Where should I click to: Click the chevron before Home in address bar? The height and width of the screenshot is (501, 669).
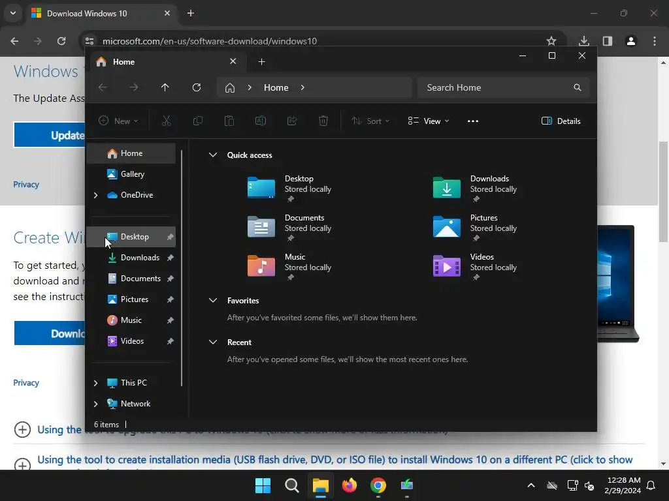(x=250, y=87)
